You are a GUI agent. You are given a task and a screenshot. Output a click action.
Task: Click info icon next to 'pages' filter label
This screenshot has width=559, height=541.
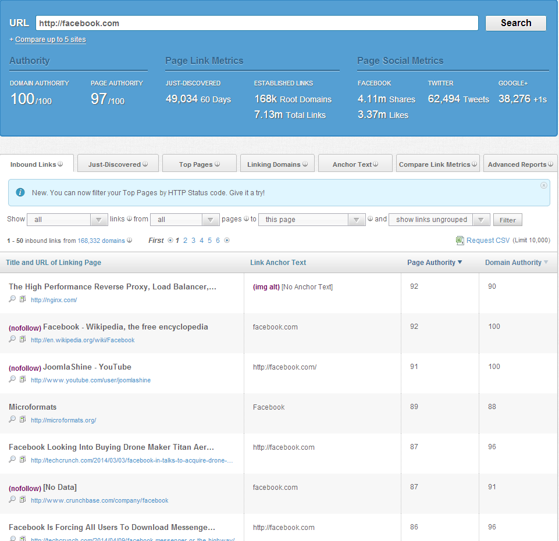coord(246,218)
